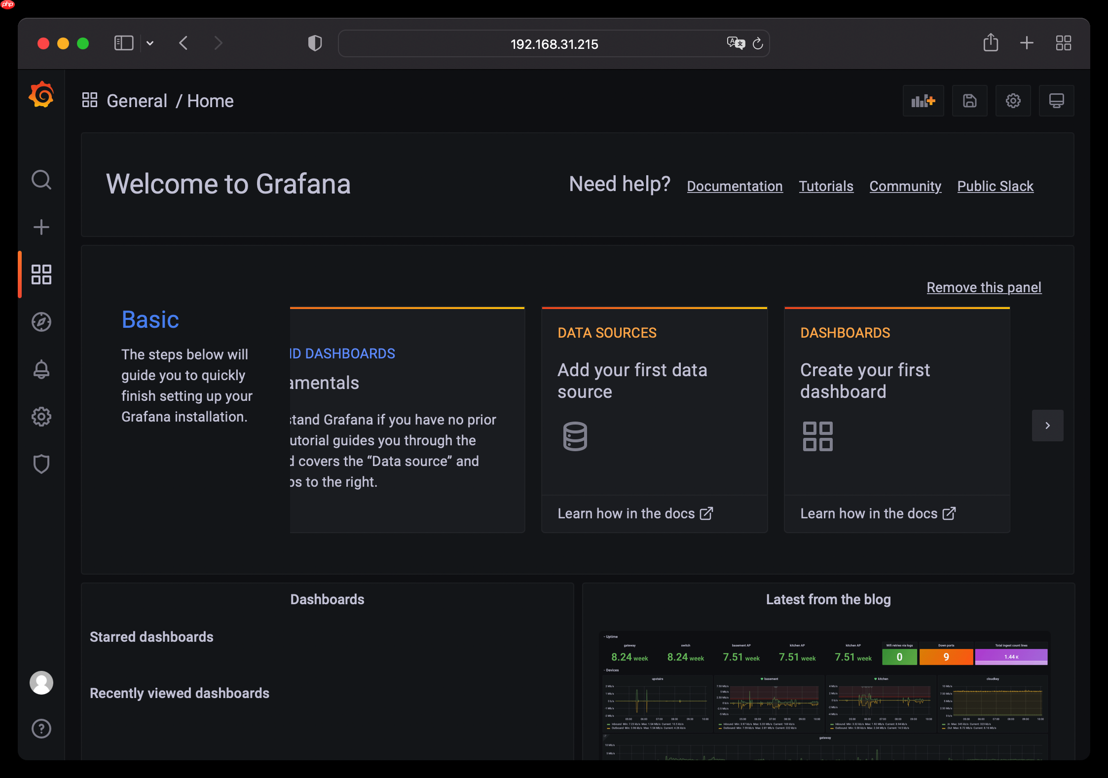Click the translate icon in address bar
This screenshot has height=778, width=1108.
pos(736,43)
